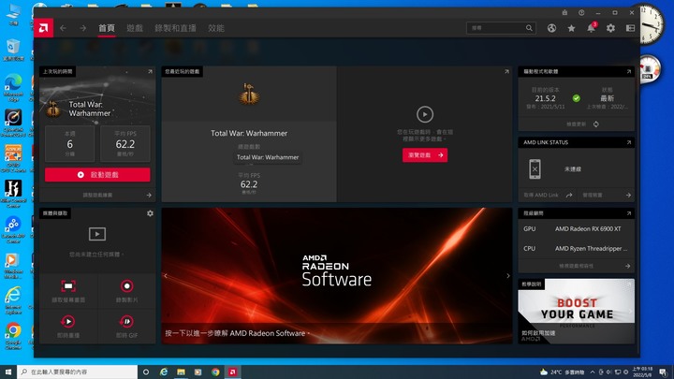
Task: Open the BOOST YOUR GAME tutorial thumbnail
Action: [x=576, y=311]
